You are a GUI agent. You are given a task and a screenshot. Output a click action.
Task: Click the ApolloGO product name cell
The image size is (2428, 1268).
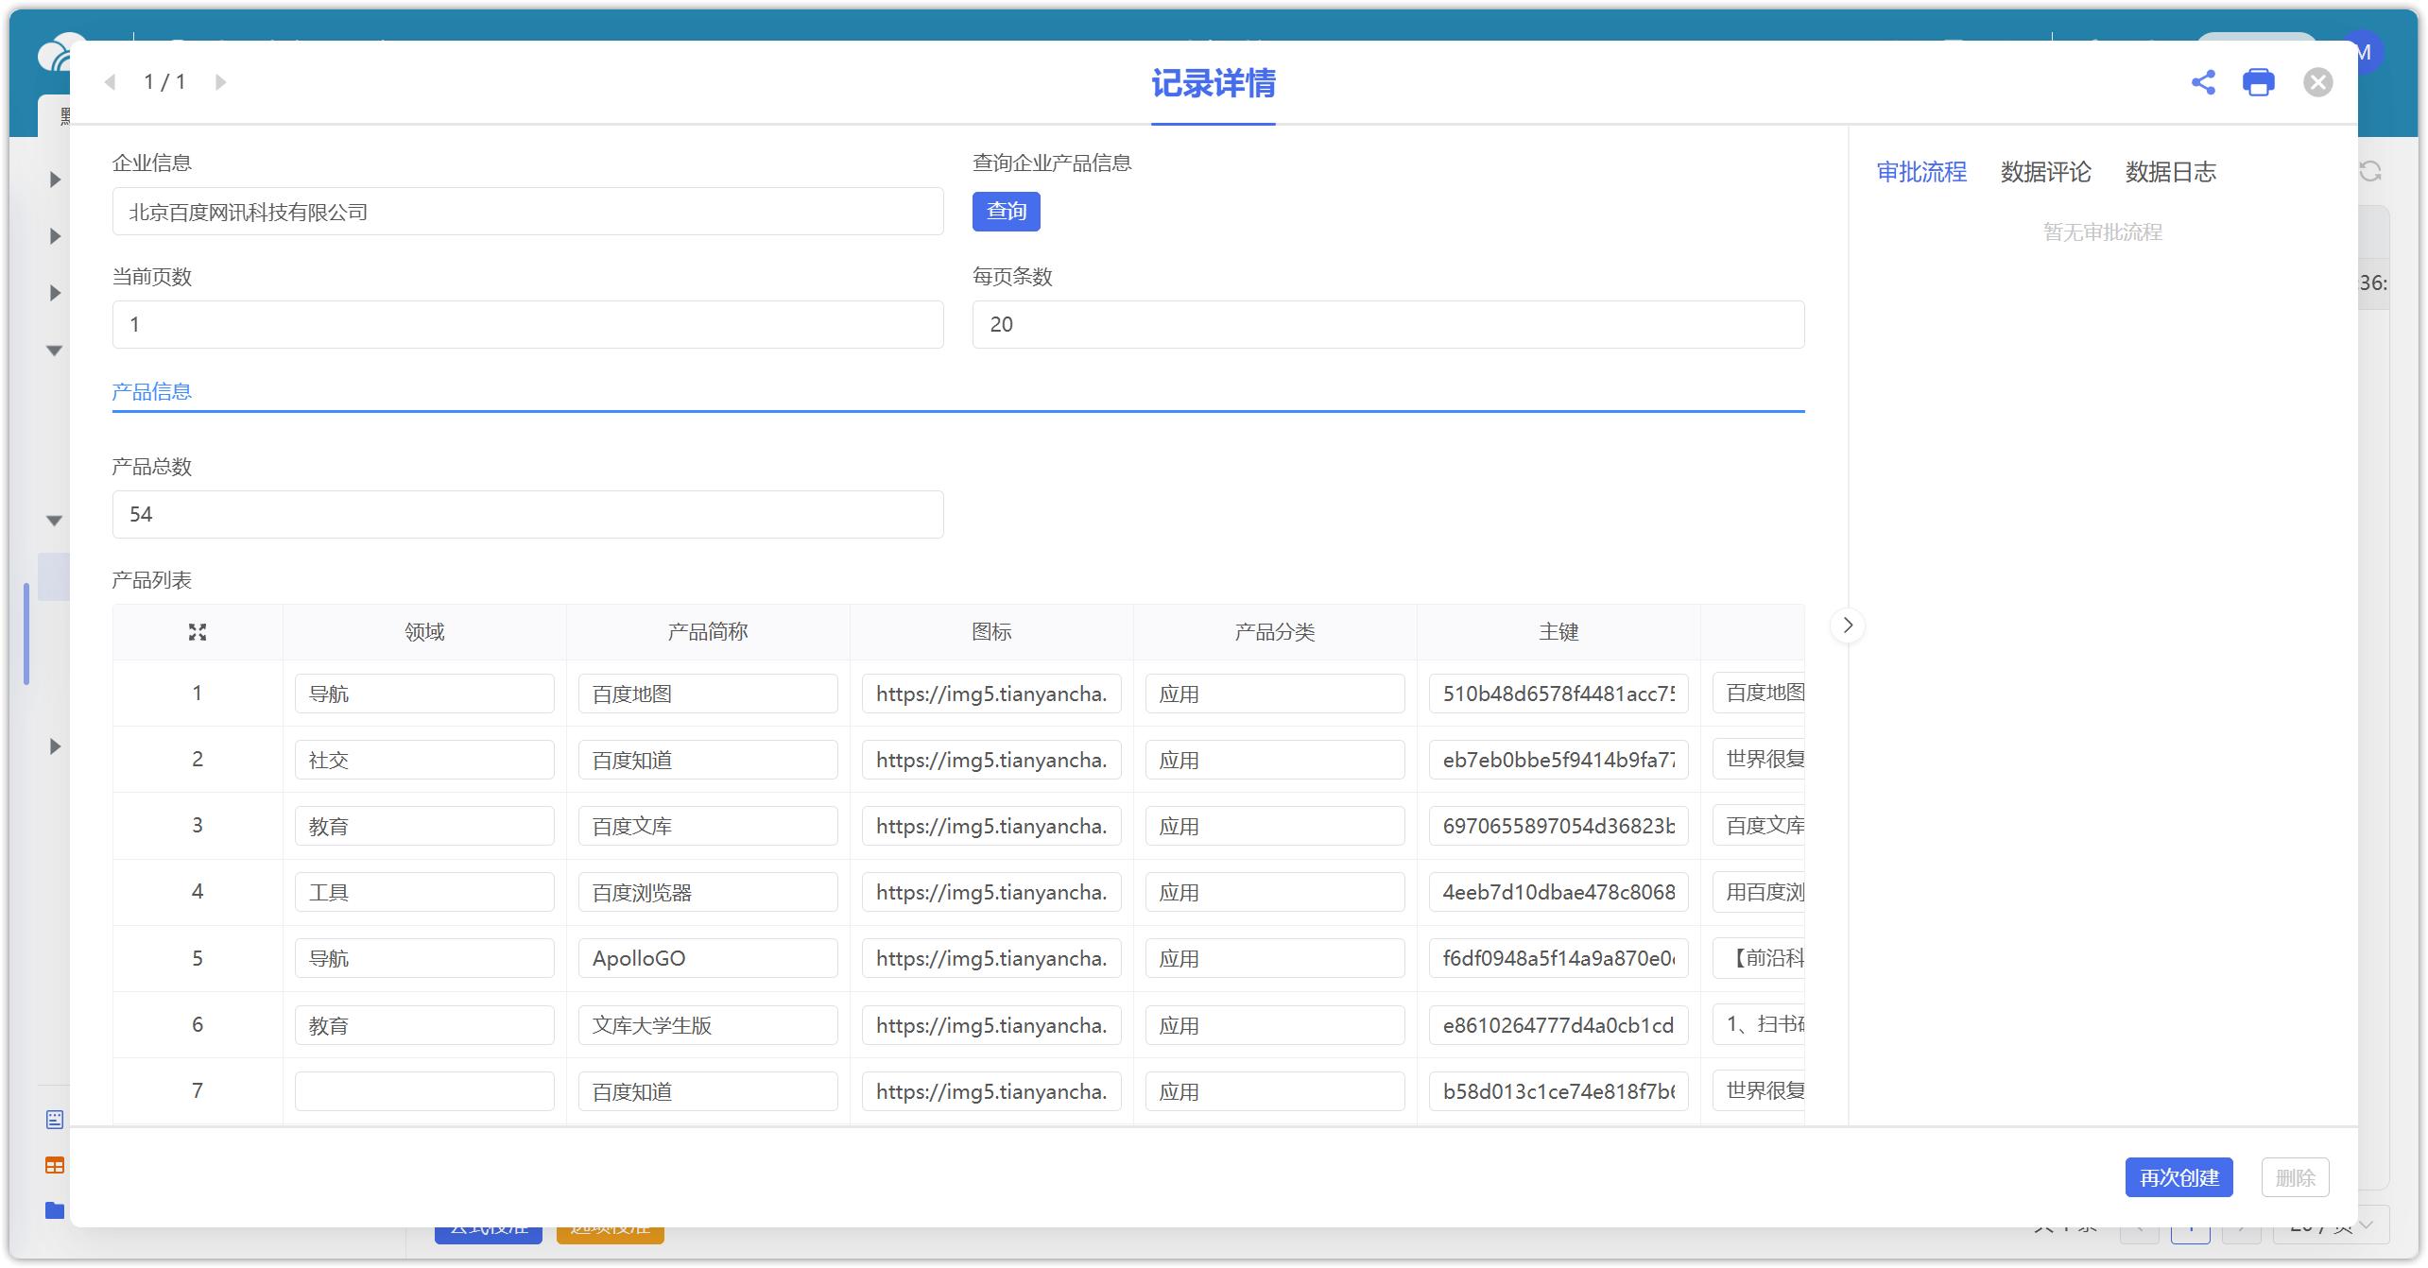[708, 958]
